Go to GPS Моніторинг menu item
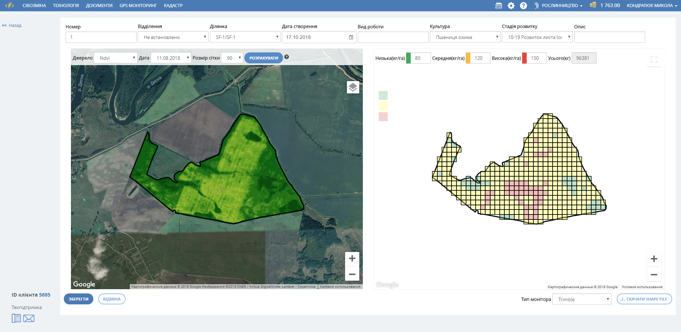Screen dimensions: 681x332 pos(138,6)
